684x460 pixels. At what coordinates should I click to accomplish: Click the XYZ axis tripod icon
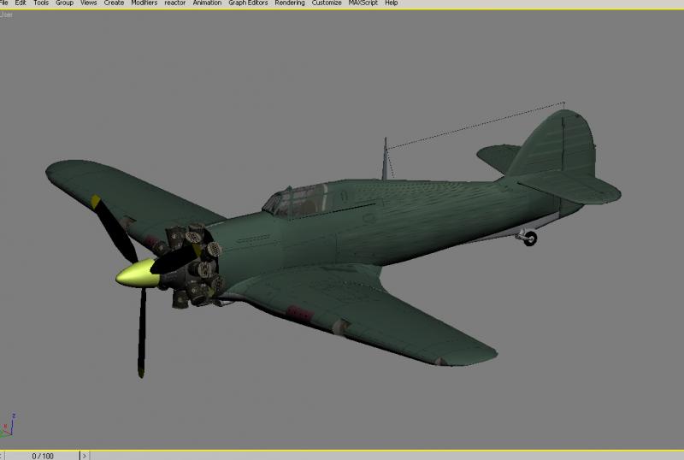point(8,426)
